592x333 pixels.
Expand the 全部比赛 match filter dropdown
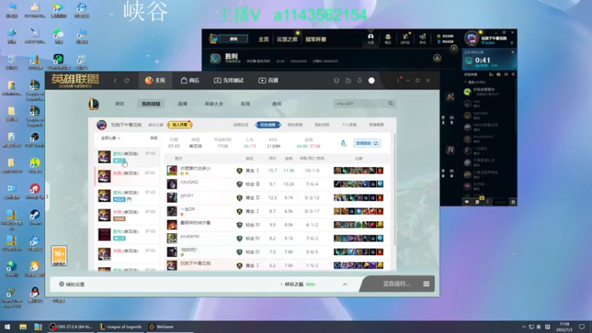pos(110,138)
